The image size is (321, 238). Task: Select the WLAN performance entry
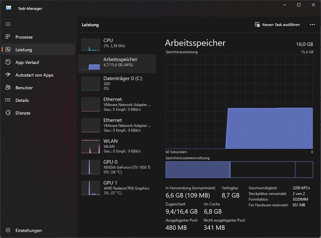coord(117,146)
